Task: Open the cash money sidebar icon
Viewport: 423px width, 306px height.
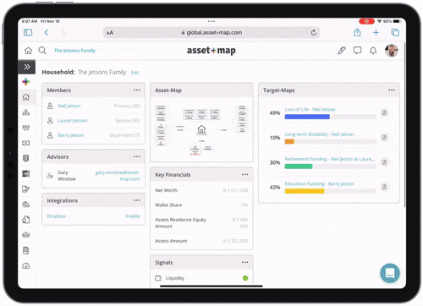Action: click(x=26, y=143)
